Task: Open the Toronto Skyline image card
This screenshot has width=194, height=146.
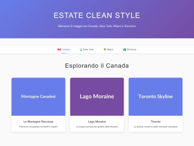Action: click(156, 97)
